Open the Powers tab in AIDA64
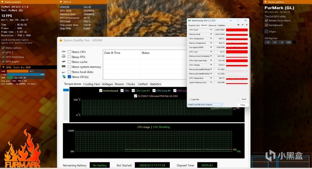This screenshot has width=312, height=169. [119, 84]
